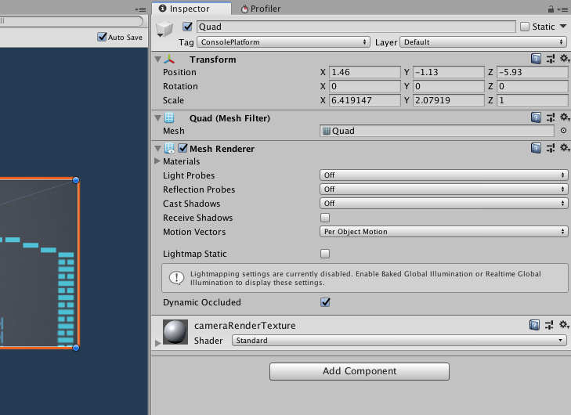The image size is (571, 415).
Task: Enable the Receive Shadows checkbox
Action: point(325,218)
